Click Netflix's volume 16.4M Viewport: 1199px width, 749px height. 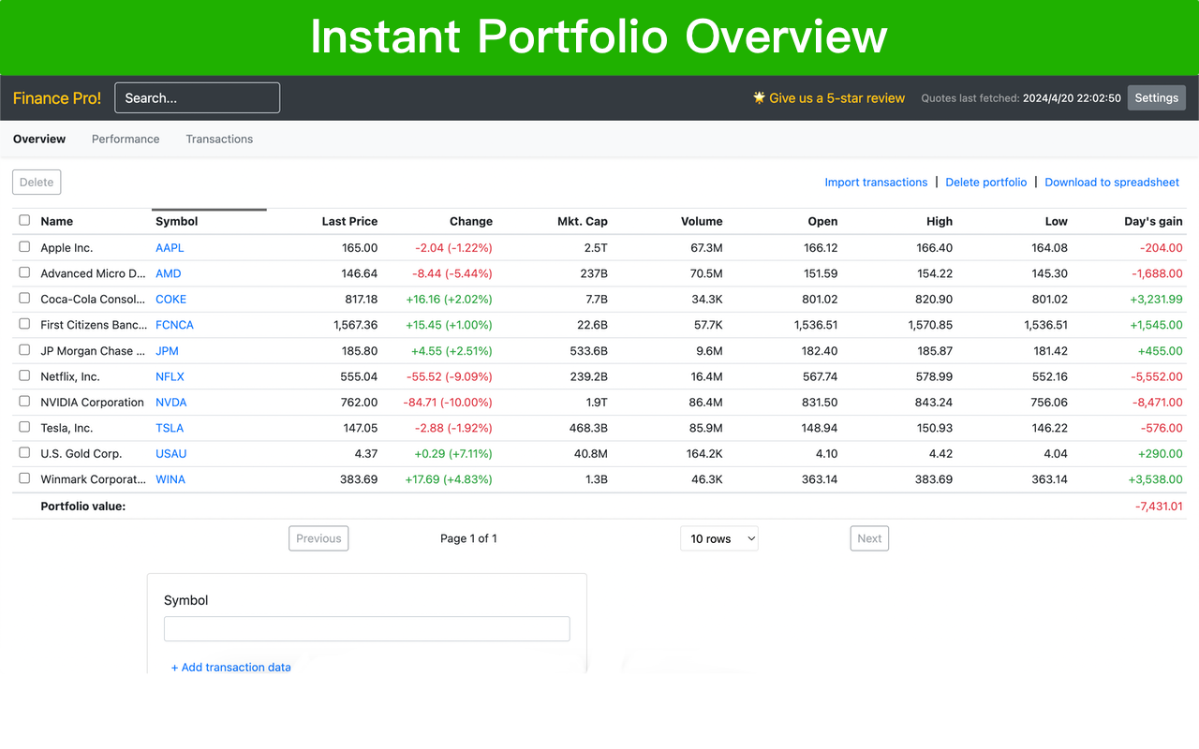pos(706,376)
